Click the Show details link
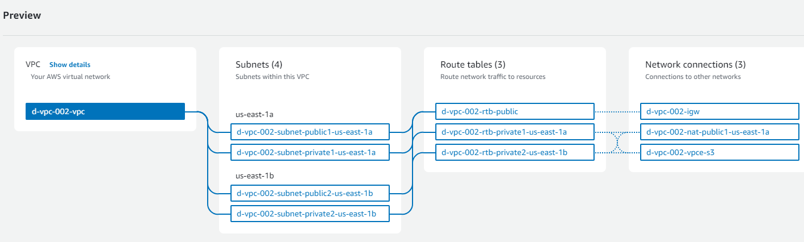 69,65
